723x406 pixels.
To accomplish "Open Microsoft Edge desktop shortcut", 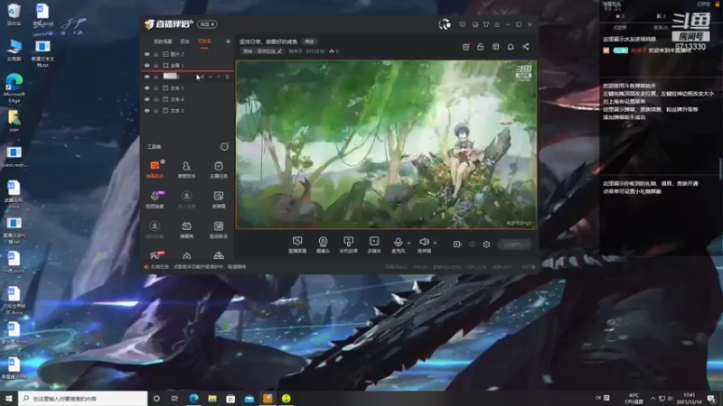I will coord(14,88).
